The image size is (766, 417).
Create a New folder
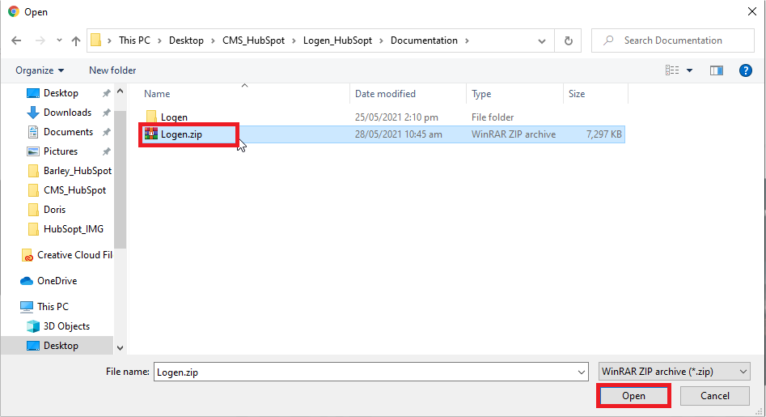pos(112,70)
